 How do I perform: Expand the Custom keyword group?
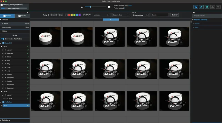tap(193, 24)
